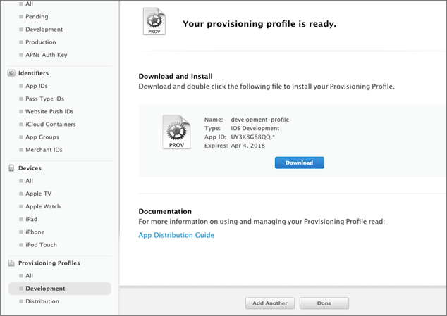Open the App Distribution Guide link
Viewport: 447px width, 316px height.
click(x=176, y=235)
